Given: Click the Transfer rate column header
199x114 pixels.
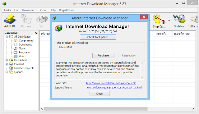Looking at the screenshot, I should (184, 34).
